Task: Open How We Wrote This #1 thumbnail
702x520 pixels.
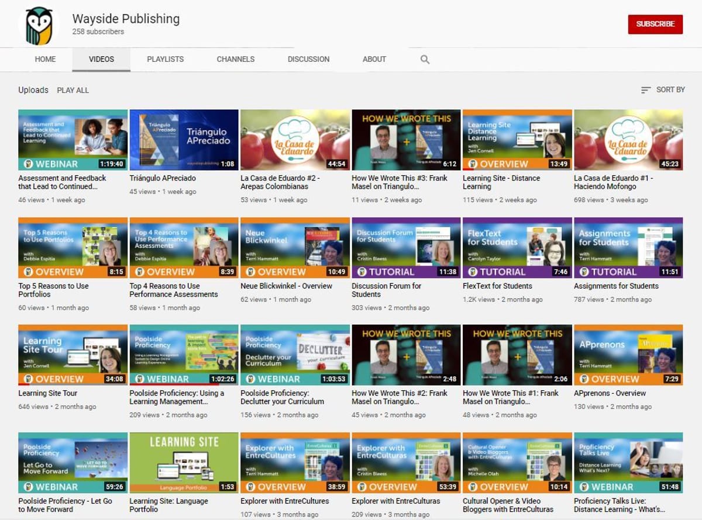Action: 517,355
